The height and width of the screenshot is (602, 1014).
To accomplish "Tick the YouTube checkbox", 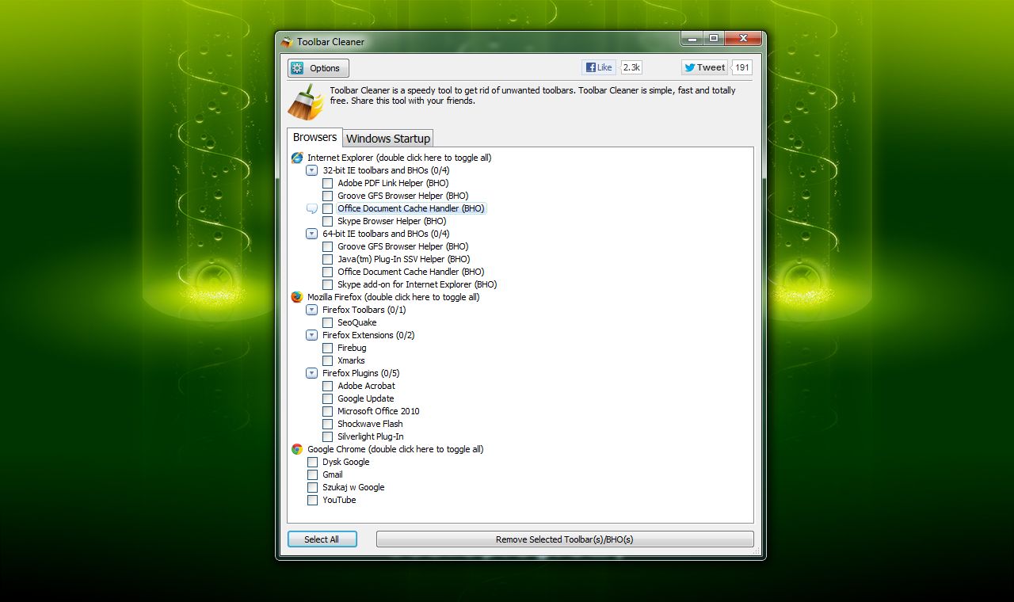I will click(312, 500).
